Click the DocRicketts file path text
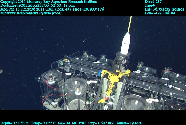This screenshot has height=125, width=186. pos(36,5)
